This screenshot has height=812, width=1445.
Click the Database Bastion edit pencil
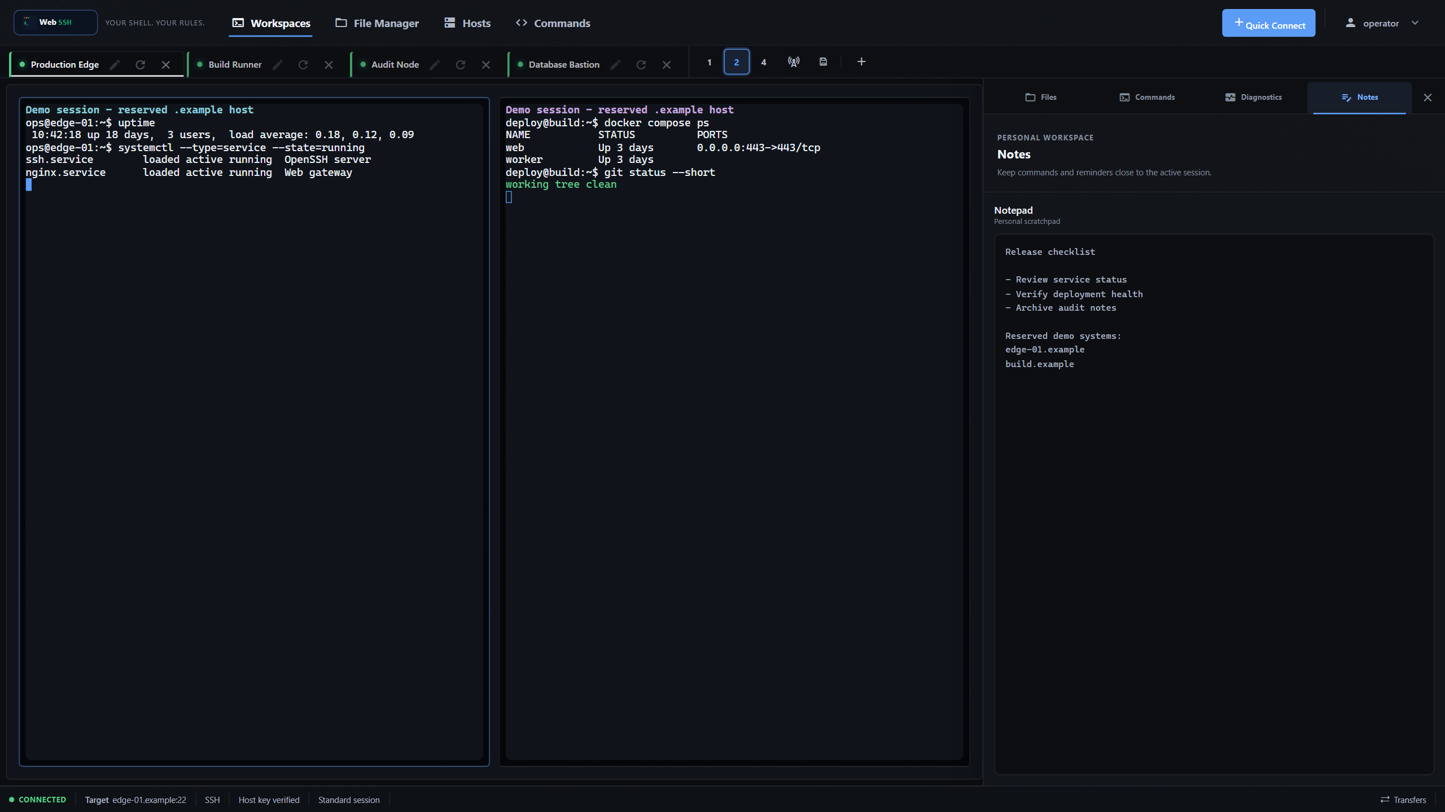[x=615, y=65]
